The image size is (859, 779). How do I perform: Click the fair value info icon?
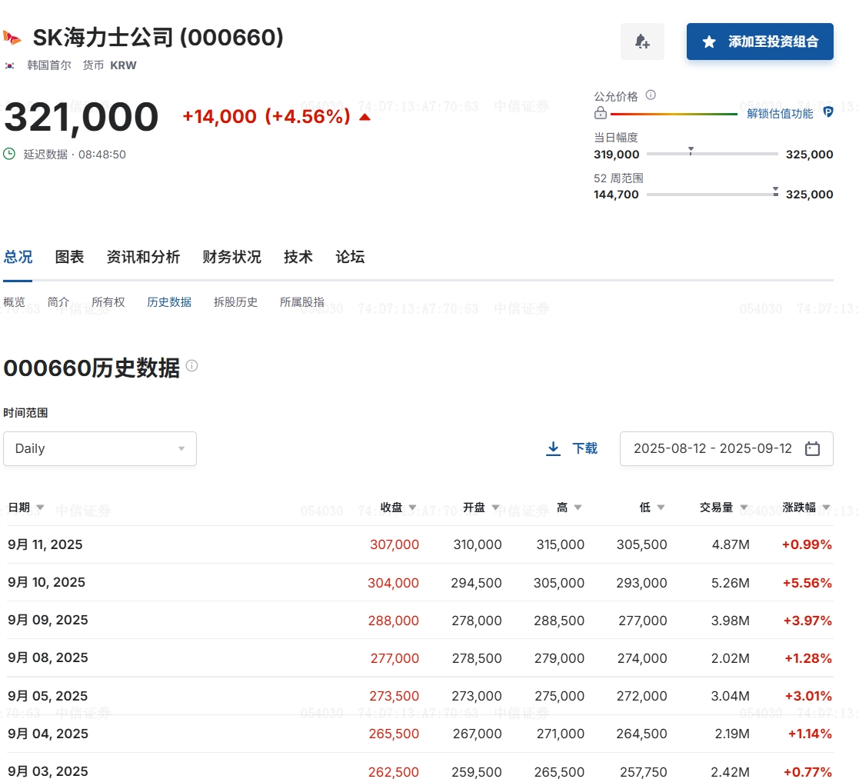tap(651, 95)
